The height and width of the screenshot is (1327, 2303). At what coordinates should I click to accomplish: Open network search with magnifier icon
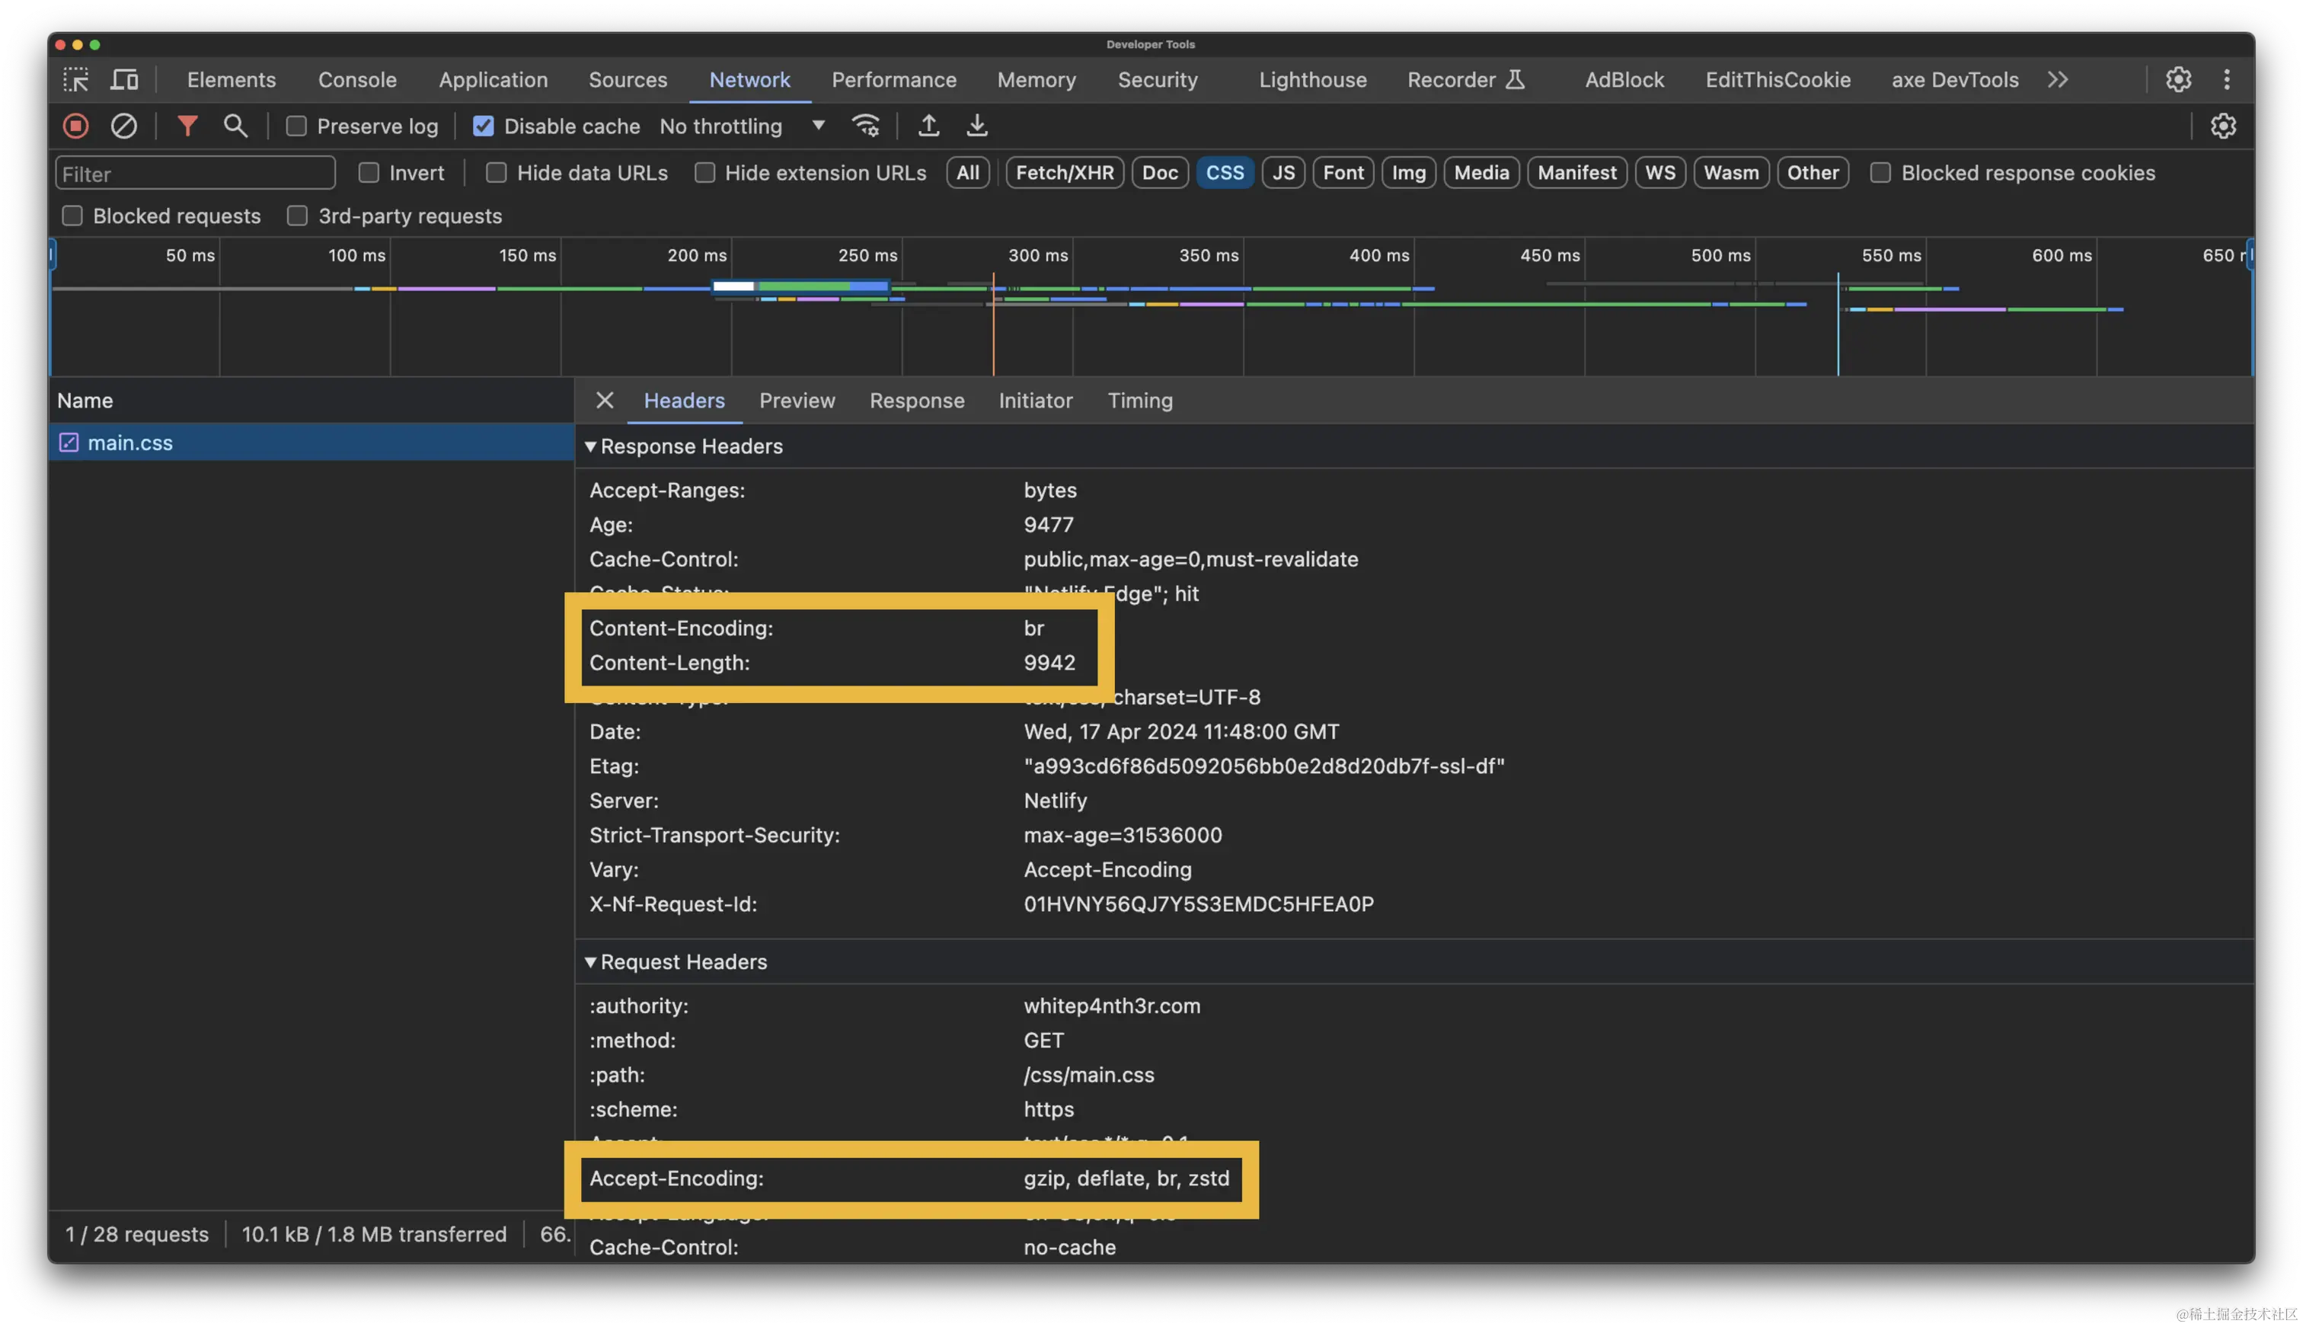click(235, 126)
